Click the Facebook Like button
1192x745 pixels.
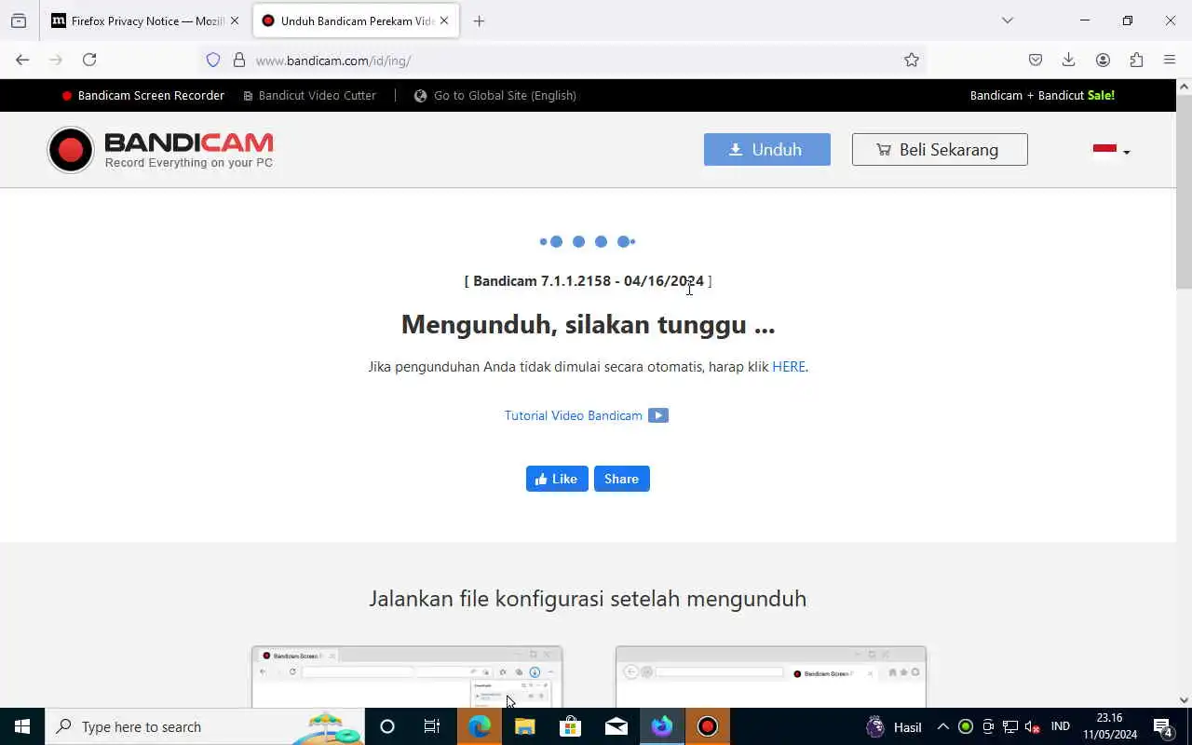click(x=557, y=479)
